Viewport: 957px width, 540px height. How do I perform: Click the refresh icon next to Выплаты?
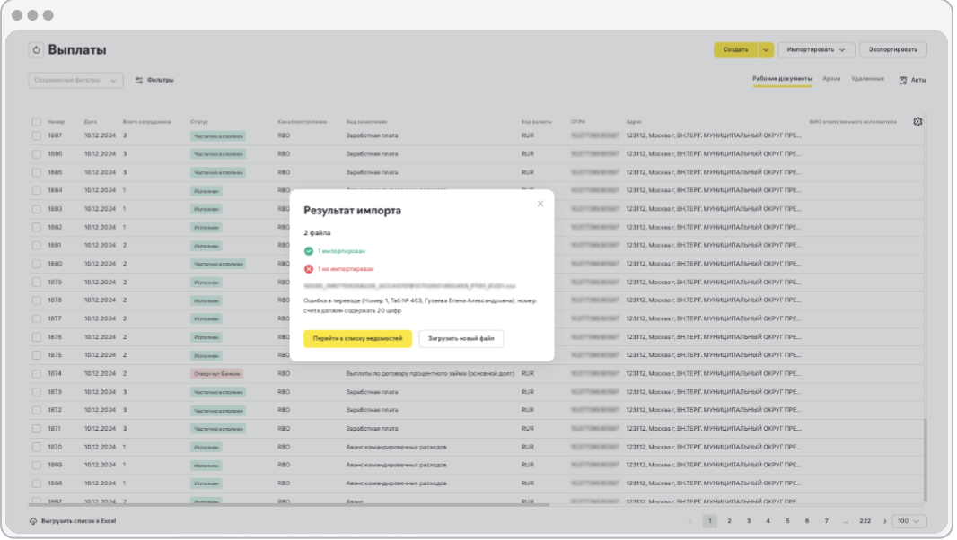[x=36, y=50]
